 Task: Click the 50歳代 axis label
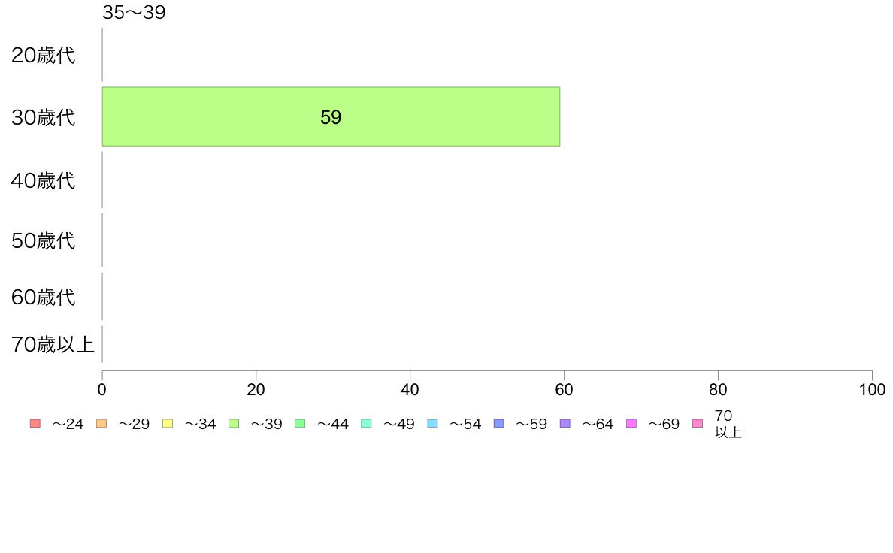[x=44, y=241]
